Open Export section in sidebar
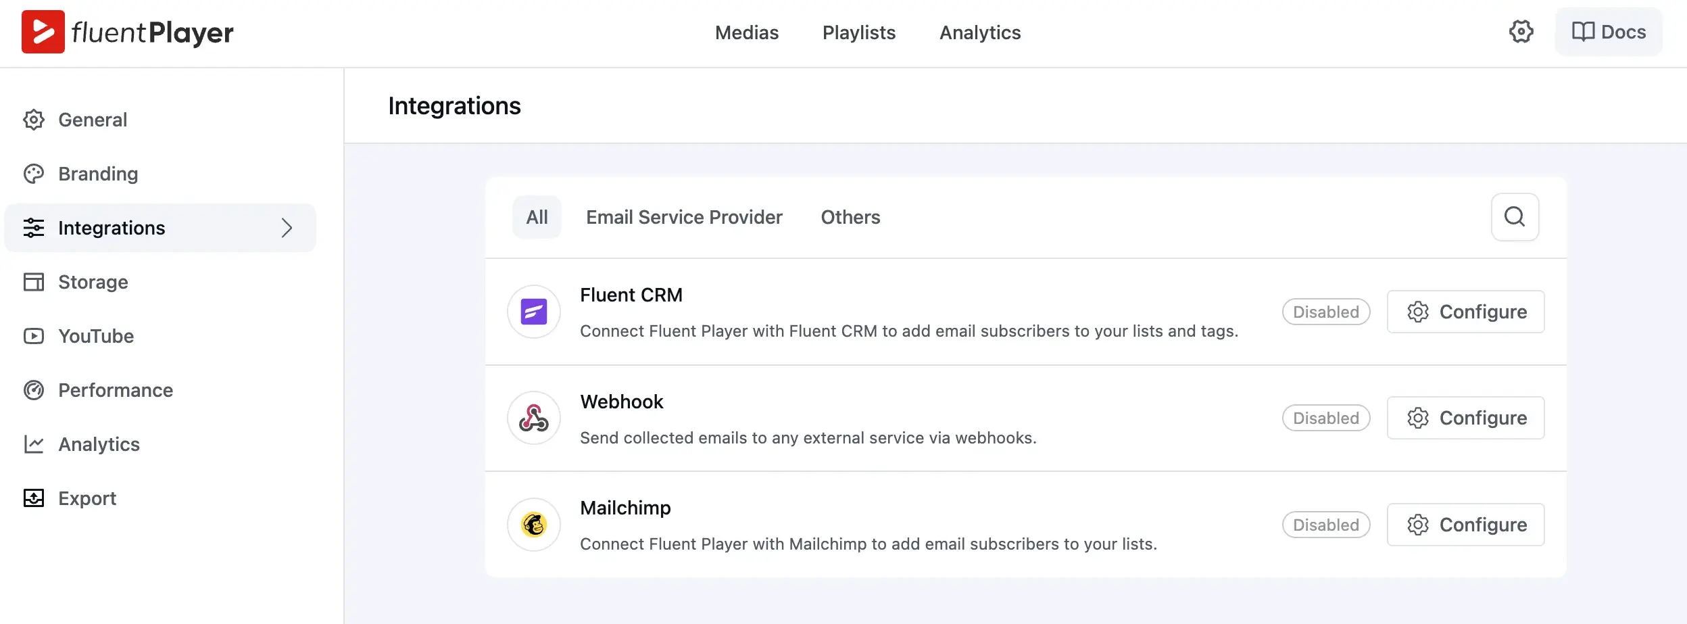The height and width of the screenshot is (624, 1687). coord(70,498)
